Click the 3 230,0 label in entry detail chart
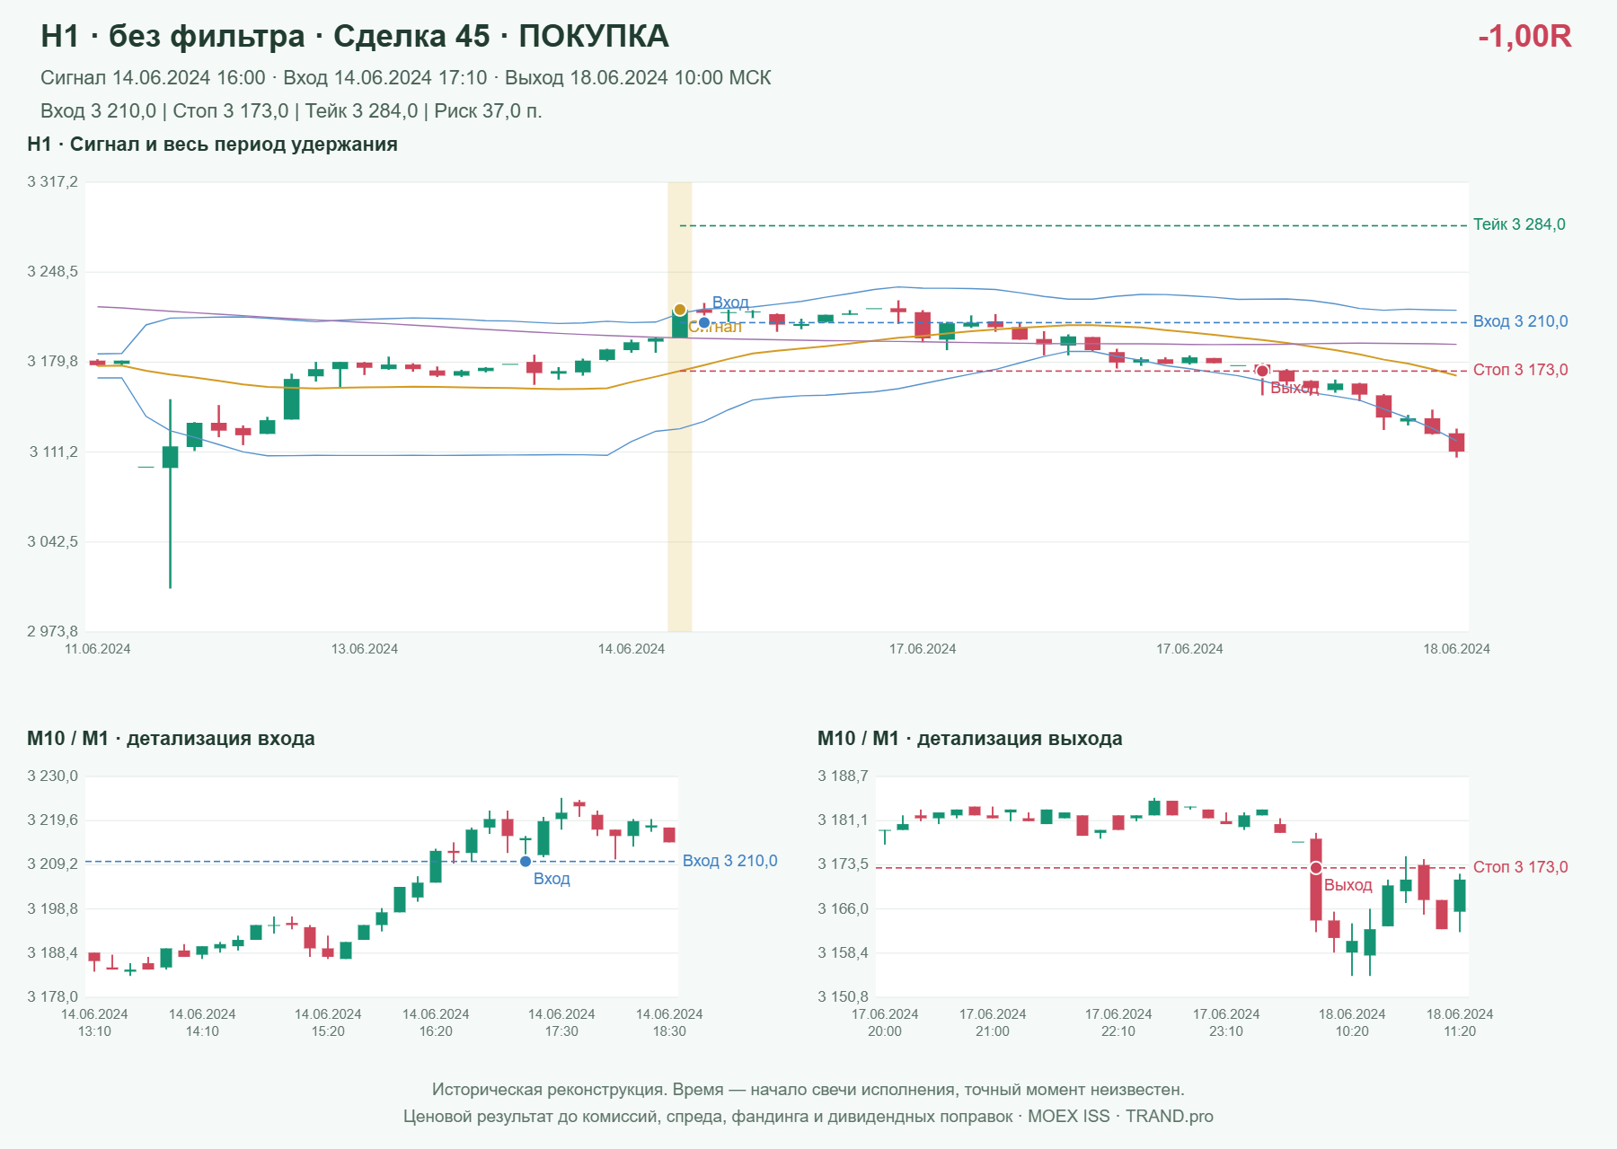The image size is (1617, 1149). tap(53, 776)
